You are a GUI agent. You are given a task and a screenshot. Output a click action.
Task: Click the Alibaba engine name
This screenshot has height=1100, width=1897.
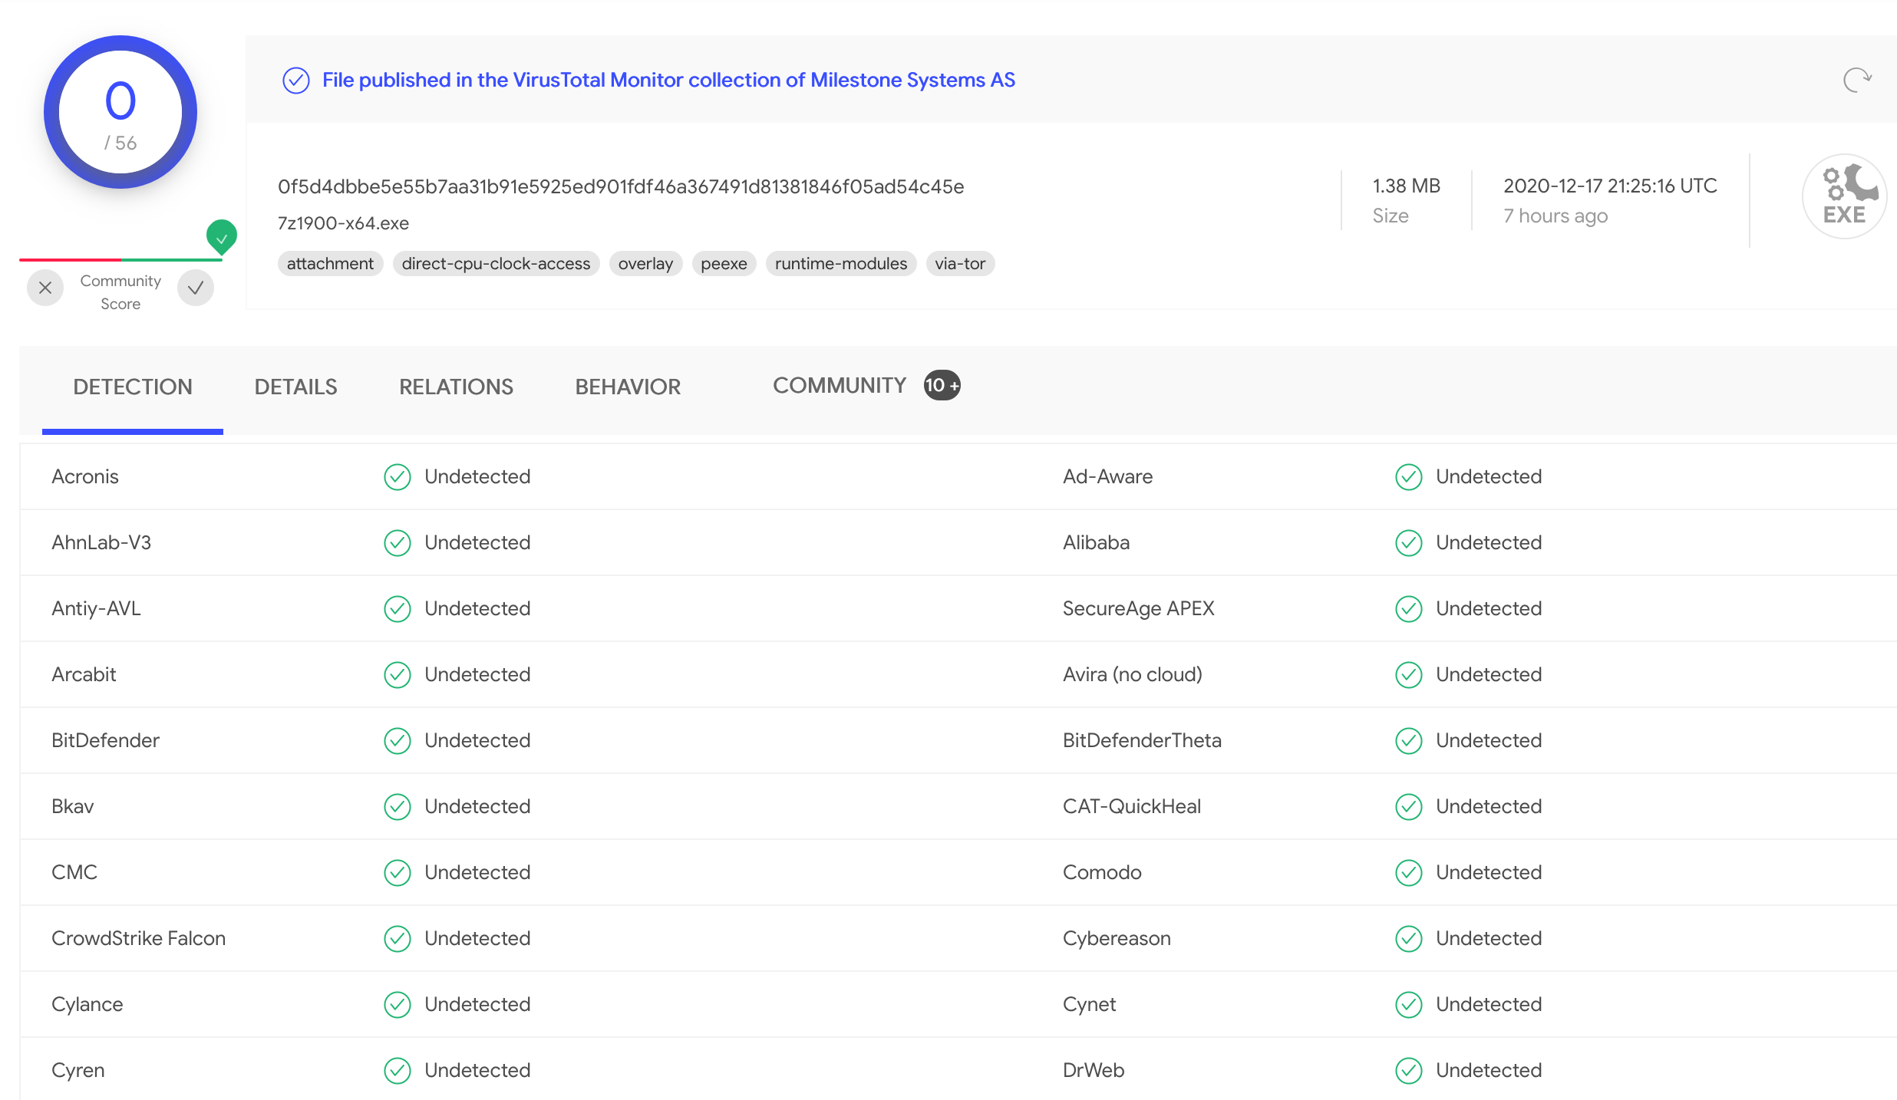click(x=1096, y=542)
